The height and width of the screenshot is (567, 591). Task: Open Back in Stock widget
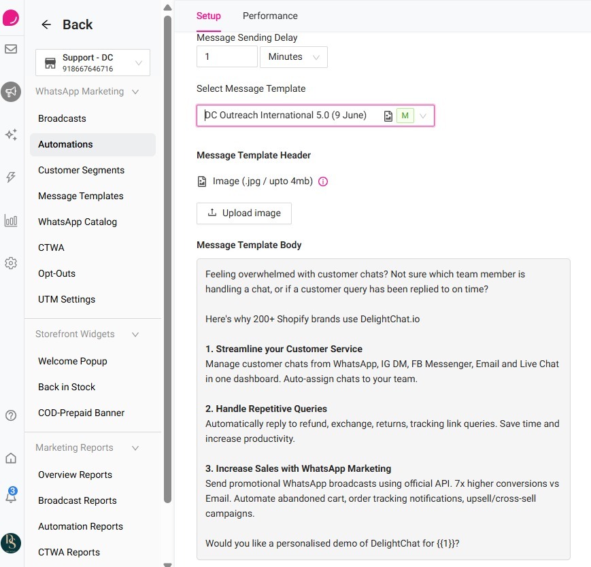coord(67,387)
